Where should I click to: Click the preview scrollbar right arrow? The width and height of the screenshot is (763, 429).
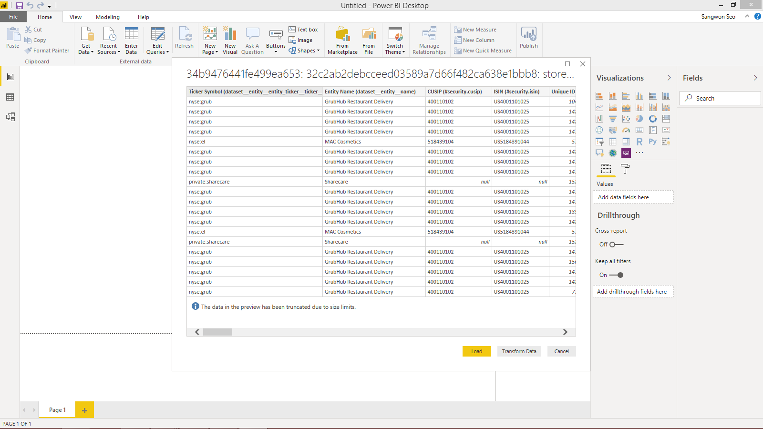[x=565, y=332]
